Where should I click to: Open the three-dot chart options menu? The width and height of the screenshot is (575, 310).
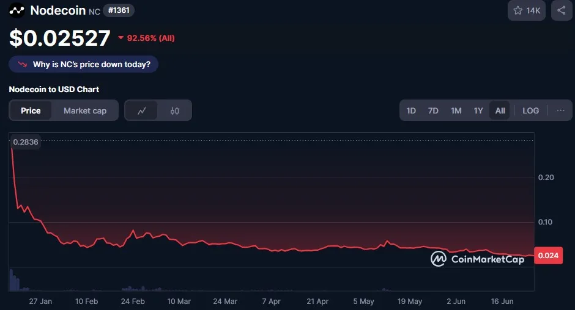click(x=561, y=110)
